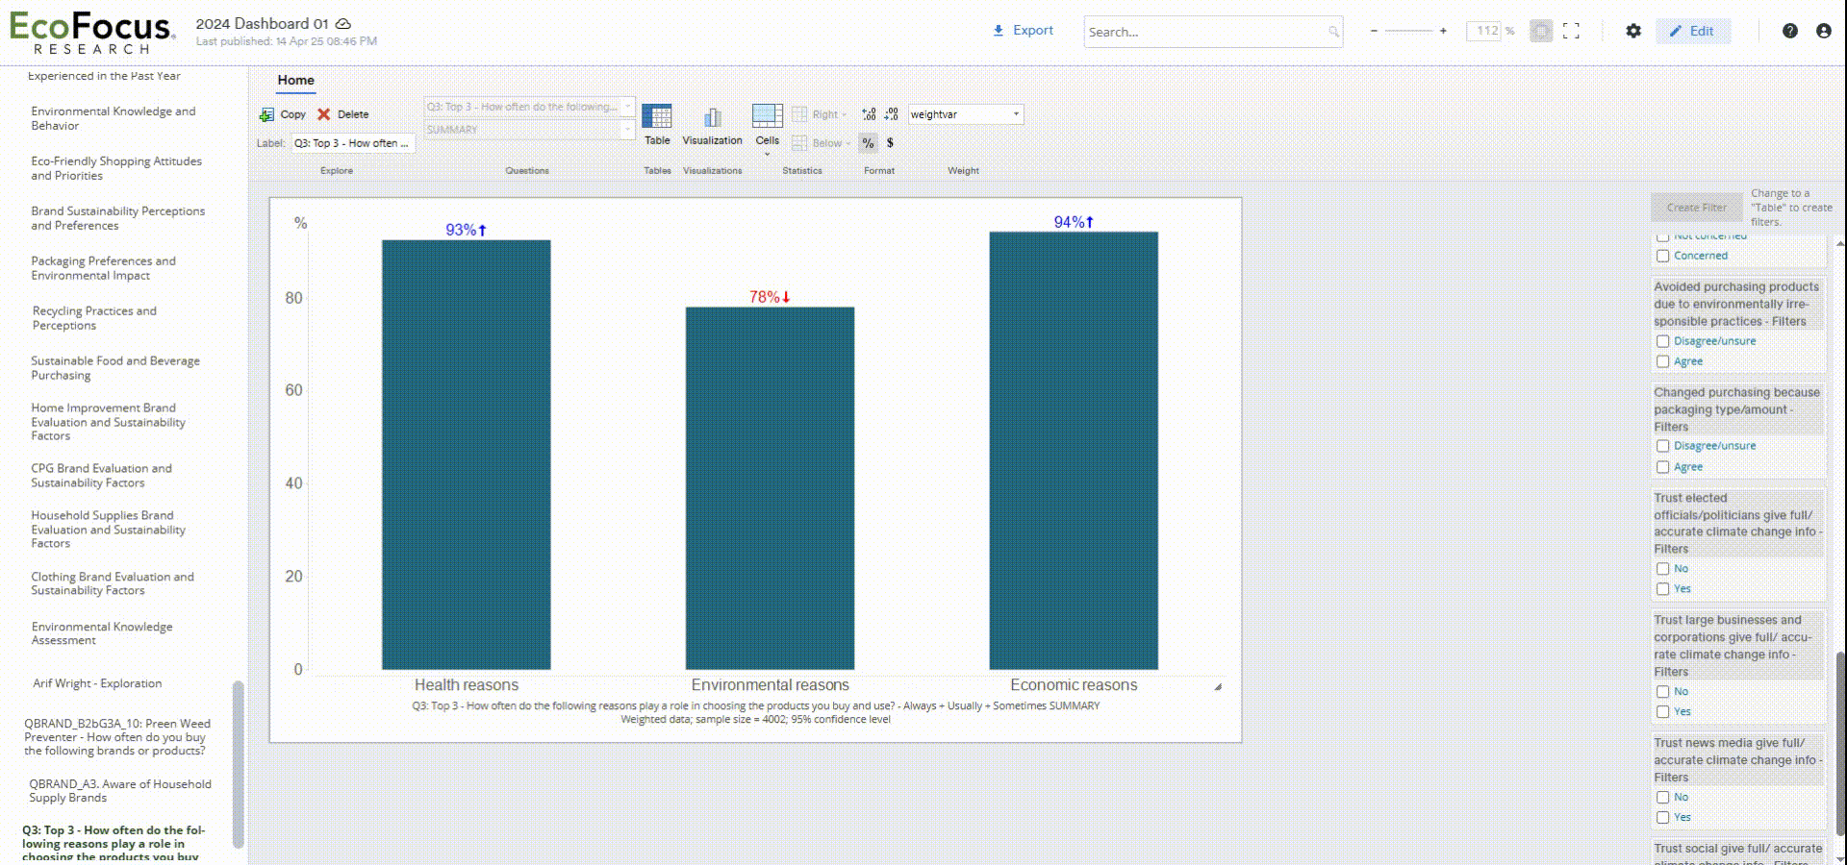Screen dimensions: 1847x865
Task: Switch to the Home tab
Action: 295,80
